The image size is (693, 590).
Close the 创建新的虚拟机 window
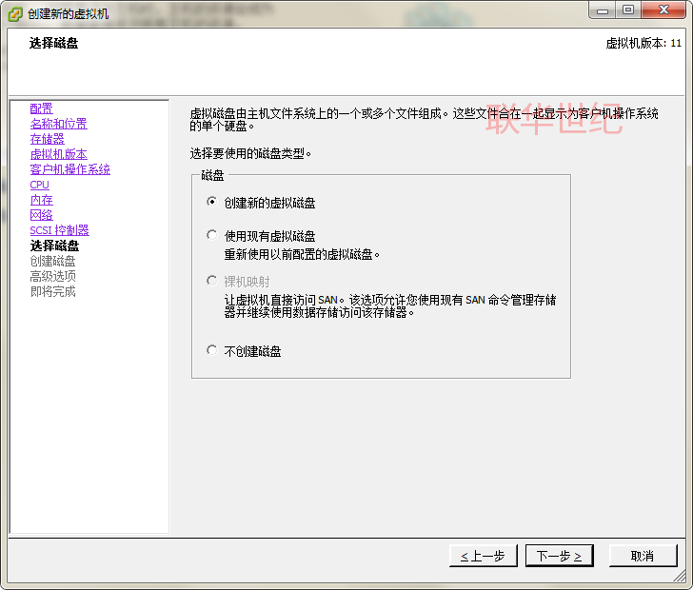[663, 10]
